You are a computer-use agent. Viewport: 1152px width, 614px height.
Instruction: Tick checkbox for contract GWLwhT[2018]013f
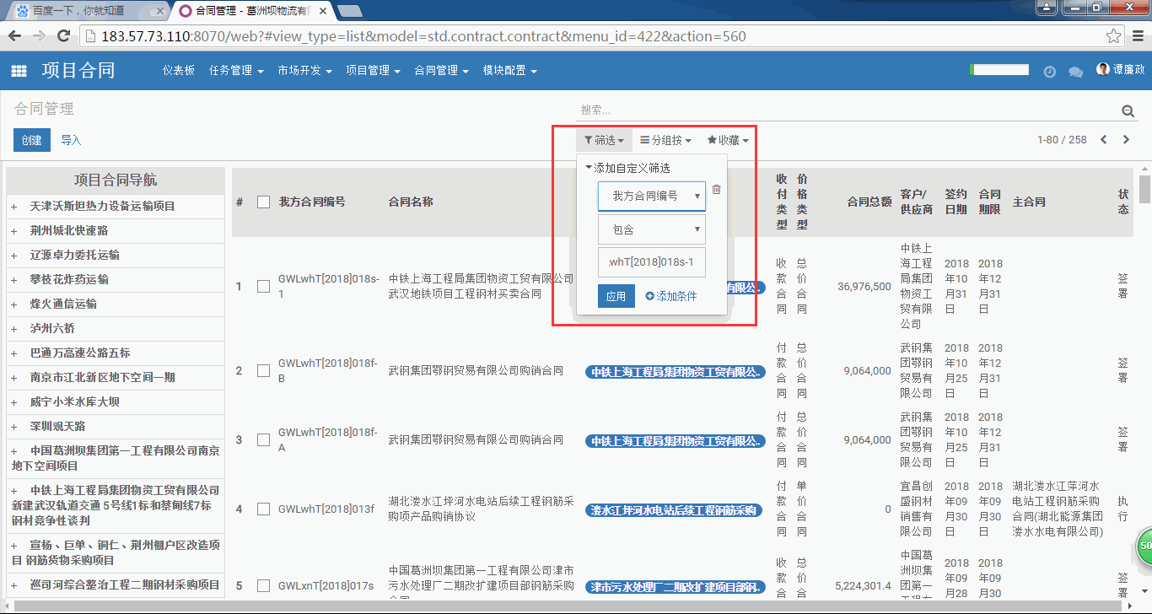pyautogui.click(x=264, y=509)
